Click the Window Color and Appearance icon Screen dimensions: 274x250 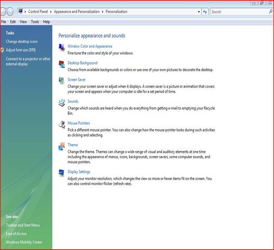[62, 47]
